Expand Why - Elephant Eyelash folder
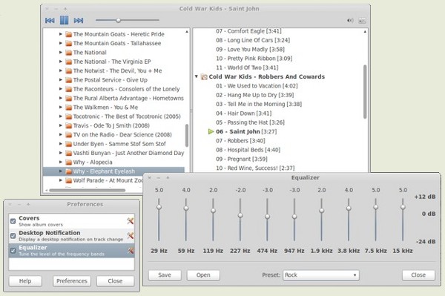Screen dimensions: 445x296 [x=61, y=171]
